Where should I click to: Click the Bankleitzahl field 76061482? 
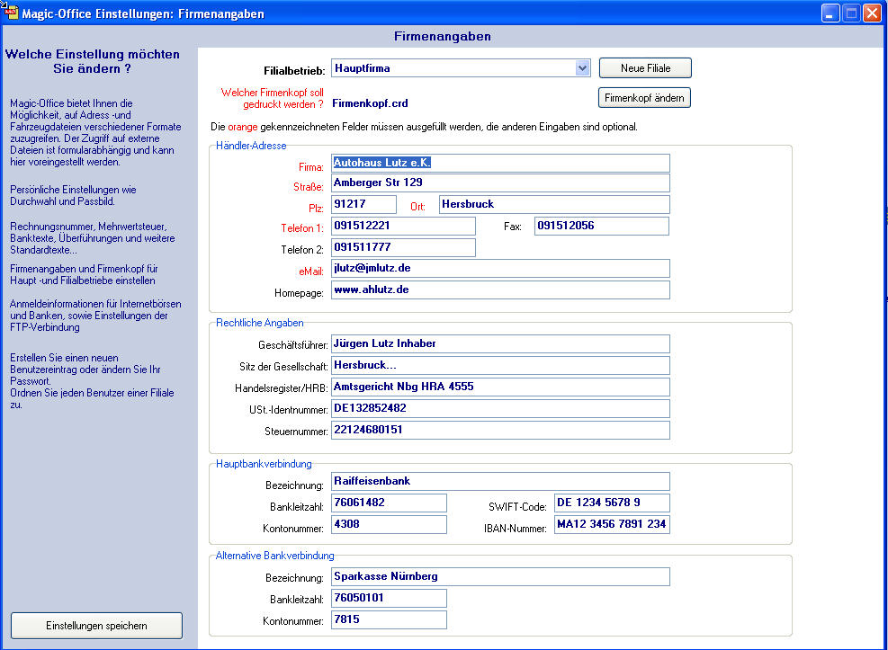coord(389,503)
